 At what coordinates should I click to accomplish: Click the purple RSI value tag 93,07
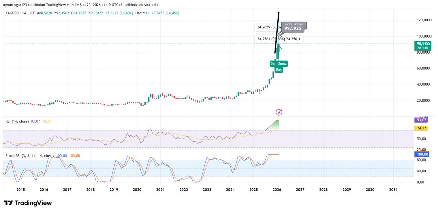(x=421, y=120)
